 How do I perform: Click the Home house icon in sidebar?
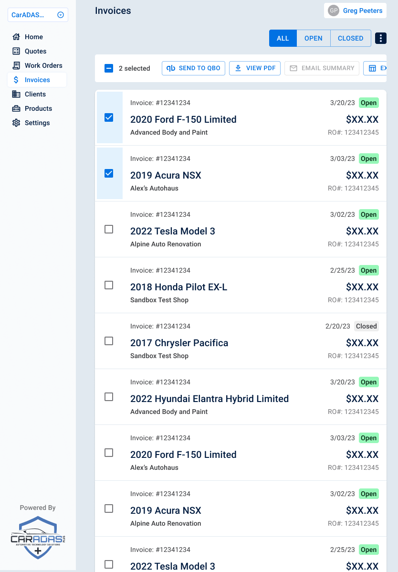click(x=16, y=37)
